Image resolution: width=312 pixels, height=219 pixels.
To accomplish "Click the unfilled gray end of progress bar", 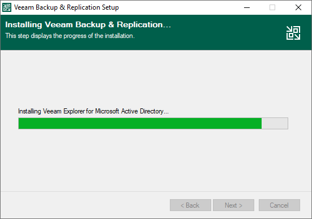I will tap(275, 124).
